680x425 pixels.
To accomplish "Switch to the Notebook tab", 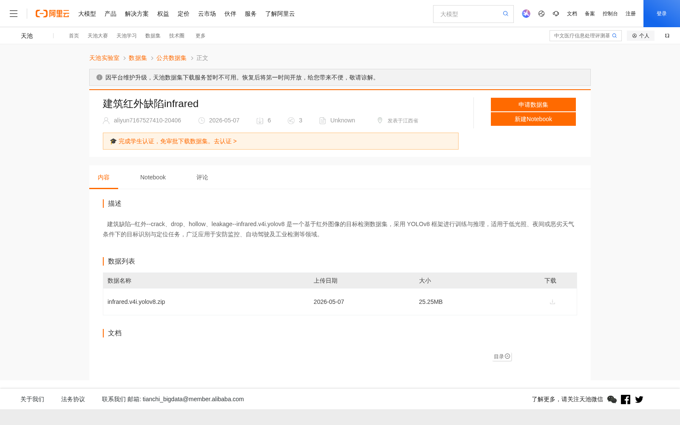I will click(153, 177).
